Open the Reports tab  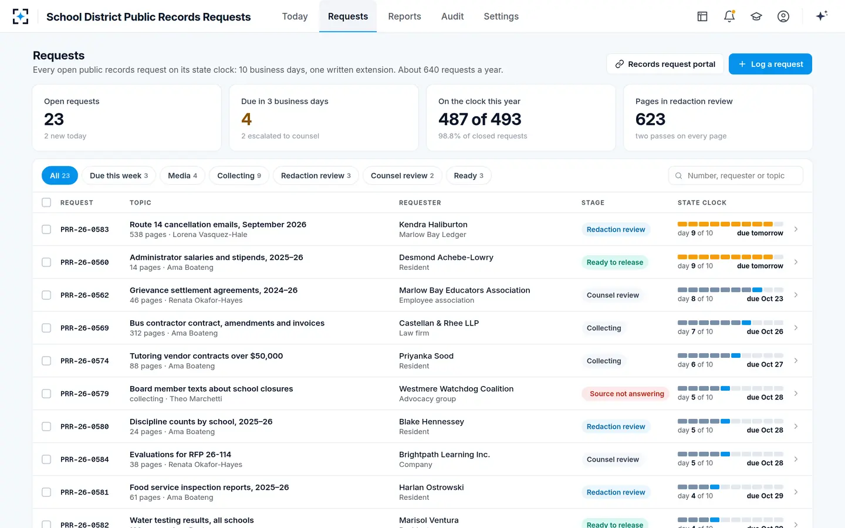404,16
